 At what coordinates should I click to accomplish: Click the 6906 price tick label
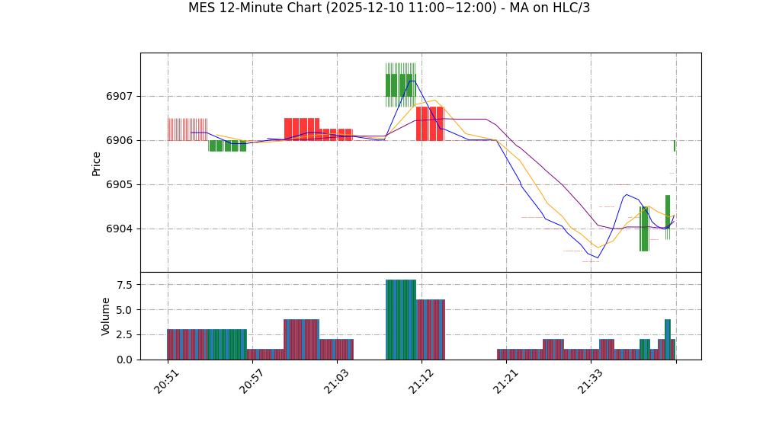(118, 141)
